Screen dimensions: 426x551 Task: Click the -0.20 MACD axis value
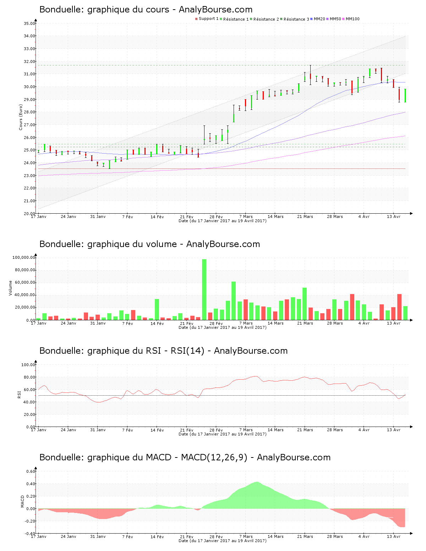[30, 521]
